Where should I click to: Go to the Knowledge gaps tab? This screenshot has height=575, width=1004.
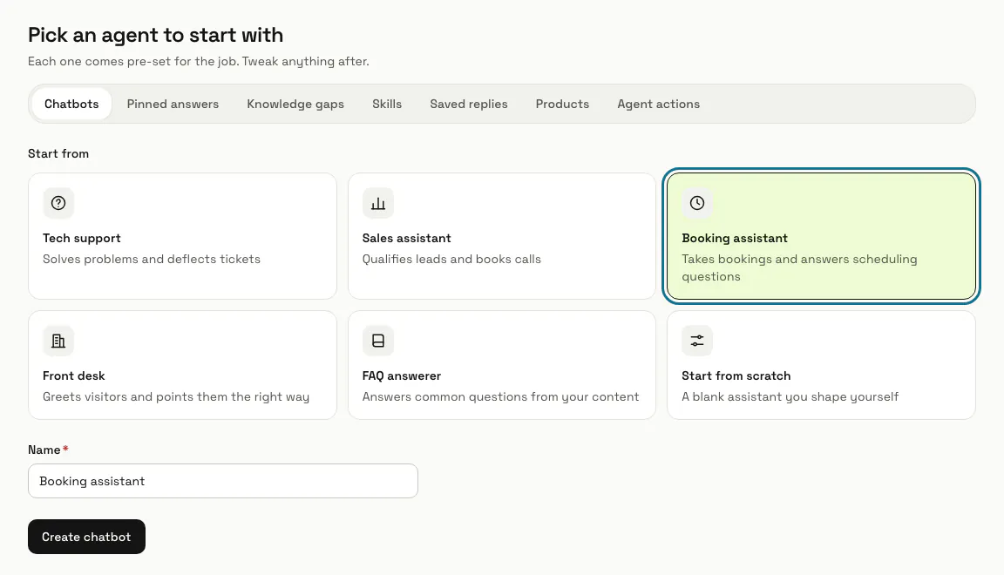[x=295, y=104]
